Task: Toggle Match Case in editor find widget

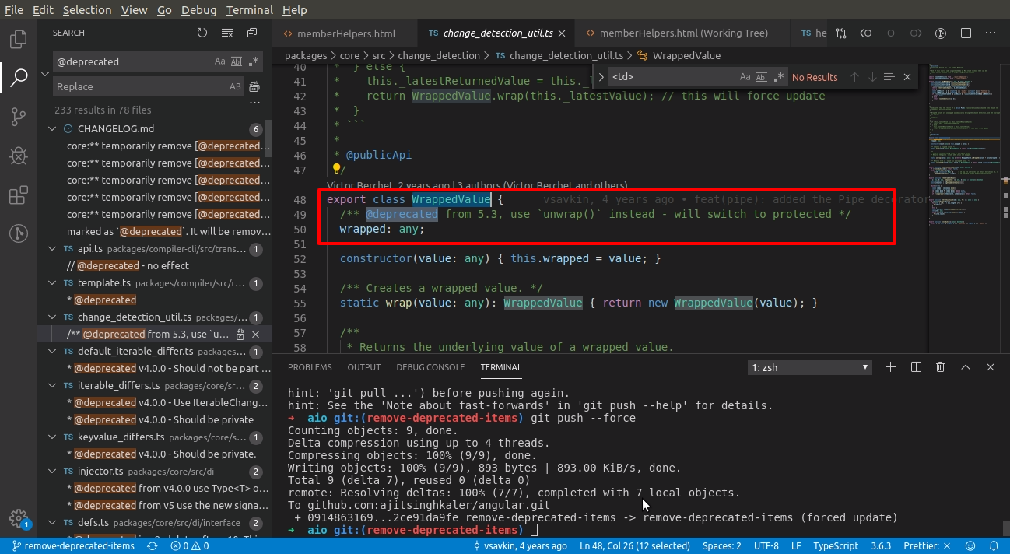Action: [745, 77]
